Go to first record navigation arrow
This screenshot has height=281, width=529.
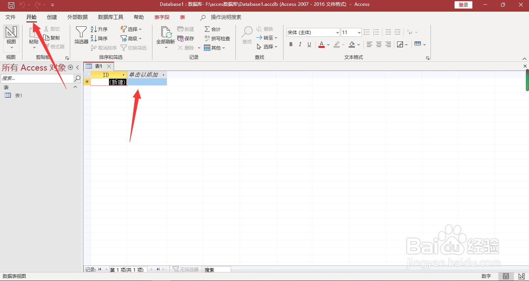point(100,269)
